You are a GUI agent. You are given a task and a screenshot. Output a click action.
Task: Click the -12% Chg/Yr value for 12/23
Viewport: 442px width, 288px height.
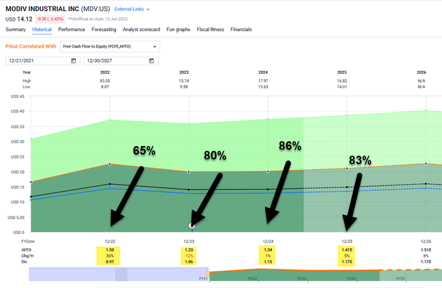189,256
